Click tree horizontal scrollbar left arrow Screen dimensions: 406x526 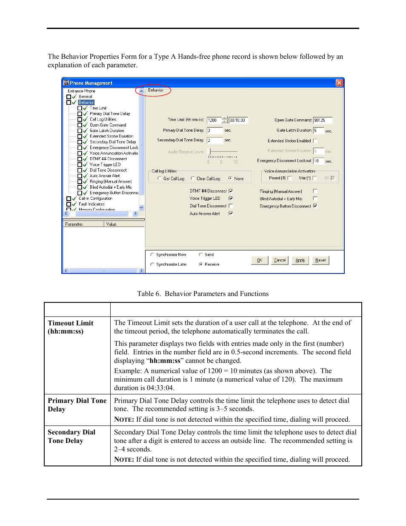coord(66,214)
